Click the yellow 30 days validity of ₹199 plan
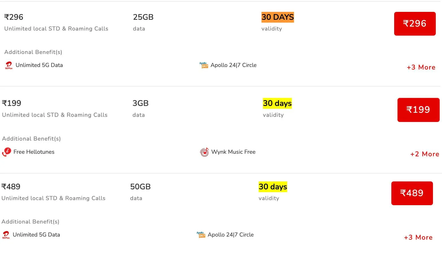The image size is (442, 260). point(277,103)
